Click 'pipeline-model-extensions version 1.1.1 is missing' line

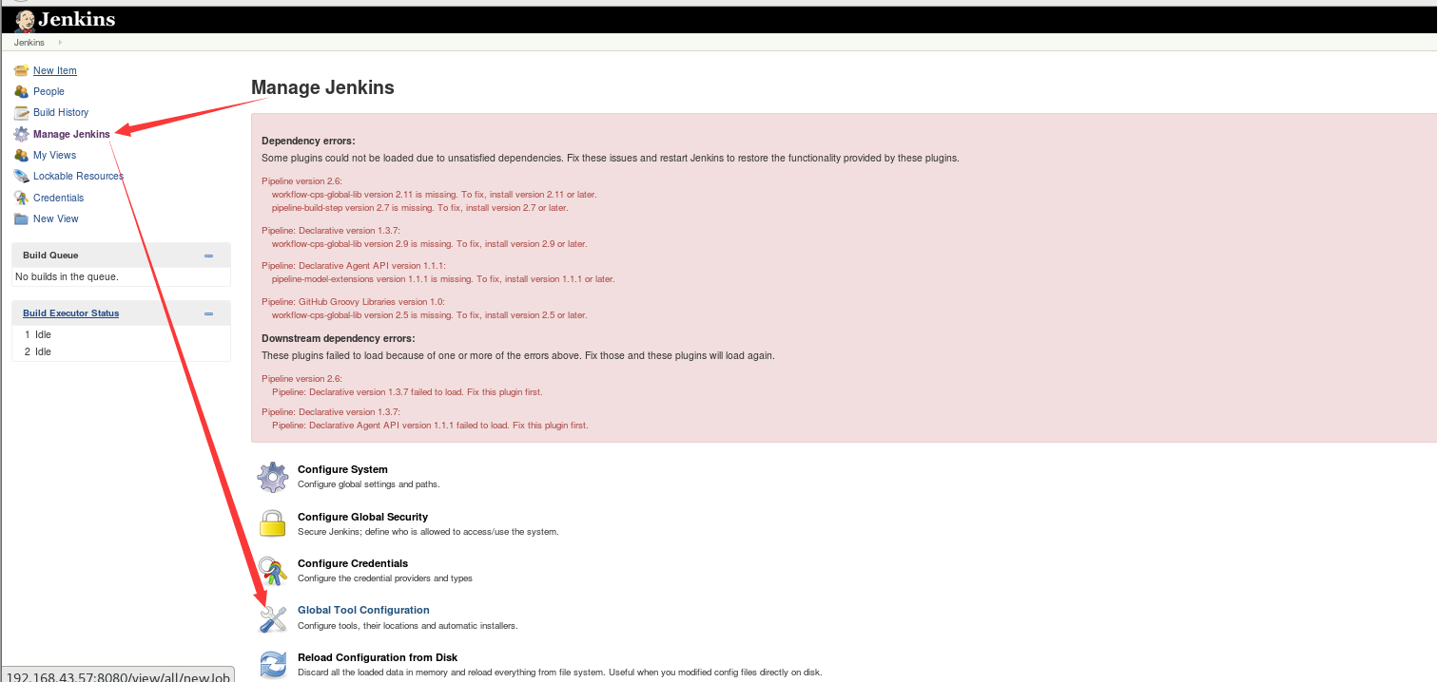point(443,279)
